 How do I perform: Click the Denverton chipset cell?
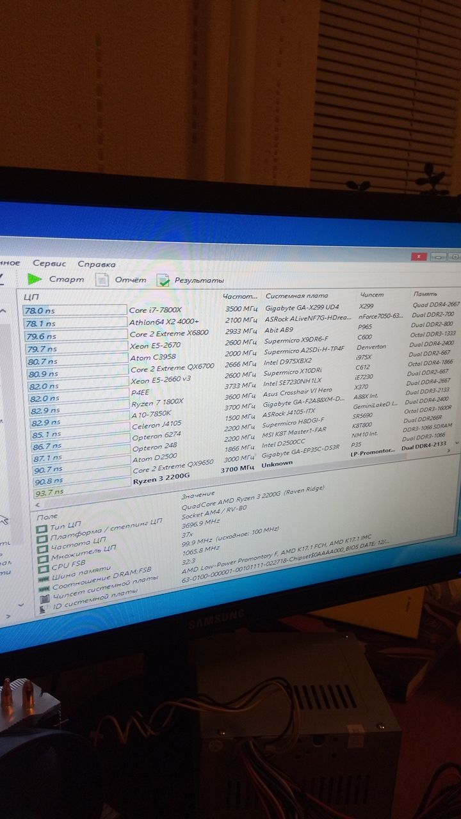pos(372,346)
